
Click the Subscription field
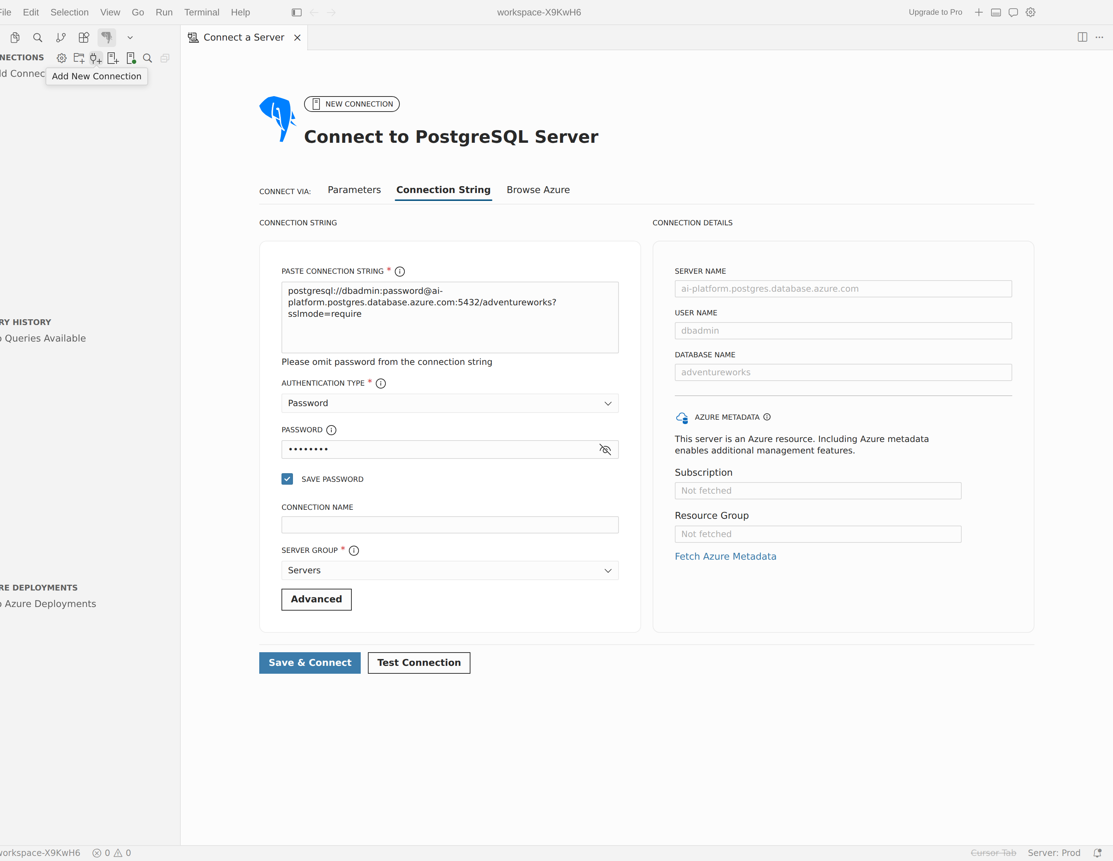click(818, 491)
